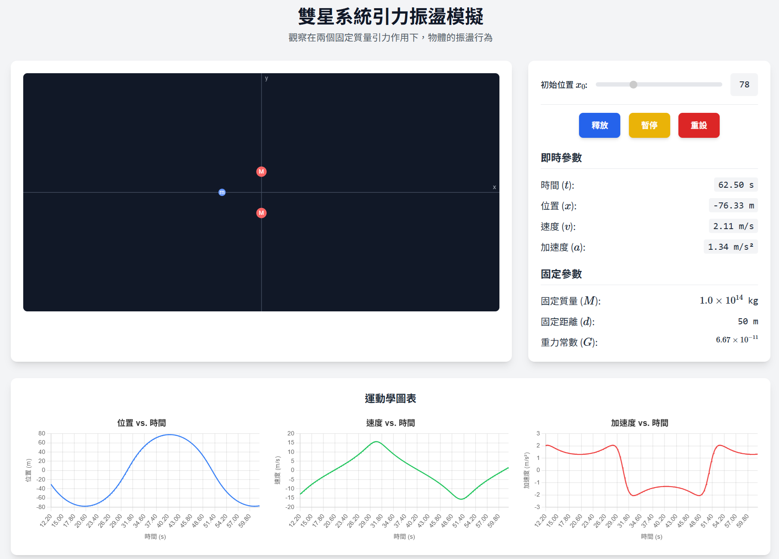Select the lower fixed mass M marker
The width and height of the screenshot is (779, 559).
pyautogui.click(x=261, y=213)
